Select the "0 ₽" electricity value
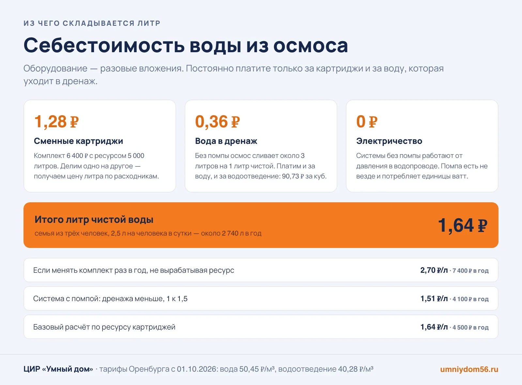This screenshot has width=522, height=385. click(367, 122)
